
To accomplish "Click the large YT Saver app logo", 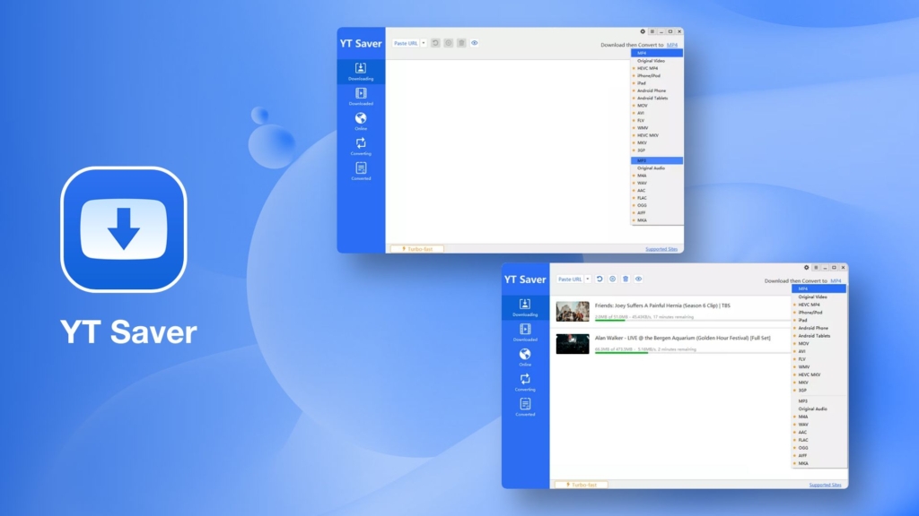I will (124, 229).
